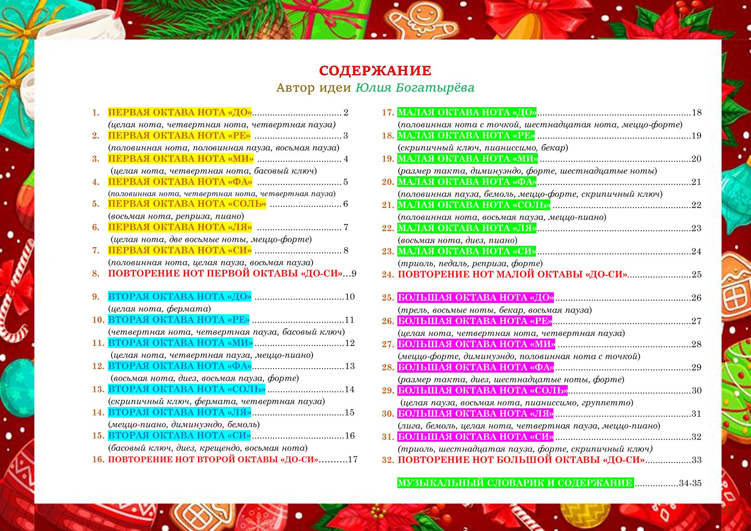
Task: Click «ПОВТОРЕНИЕ НОТ БОЛЬШОЙ ОКТАВЫ» entry
Action: click(x=521, y=460)
